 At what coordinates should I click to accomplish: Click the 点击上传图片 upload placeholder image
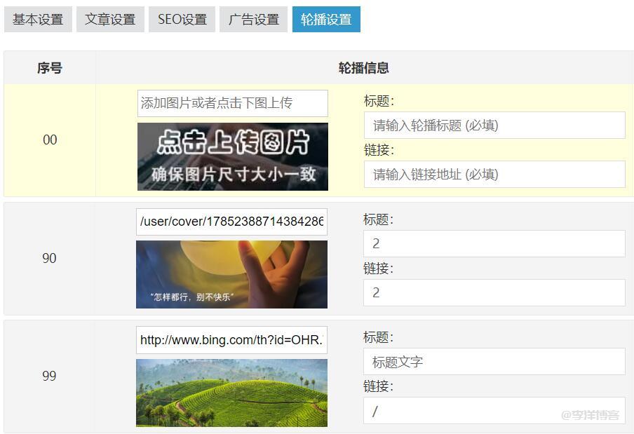click(232, 156)
